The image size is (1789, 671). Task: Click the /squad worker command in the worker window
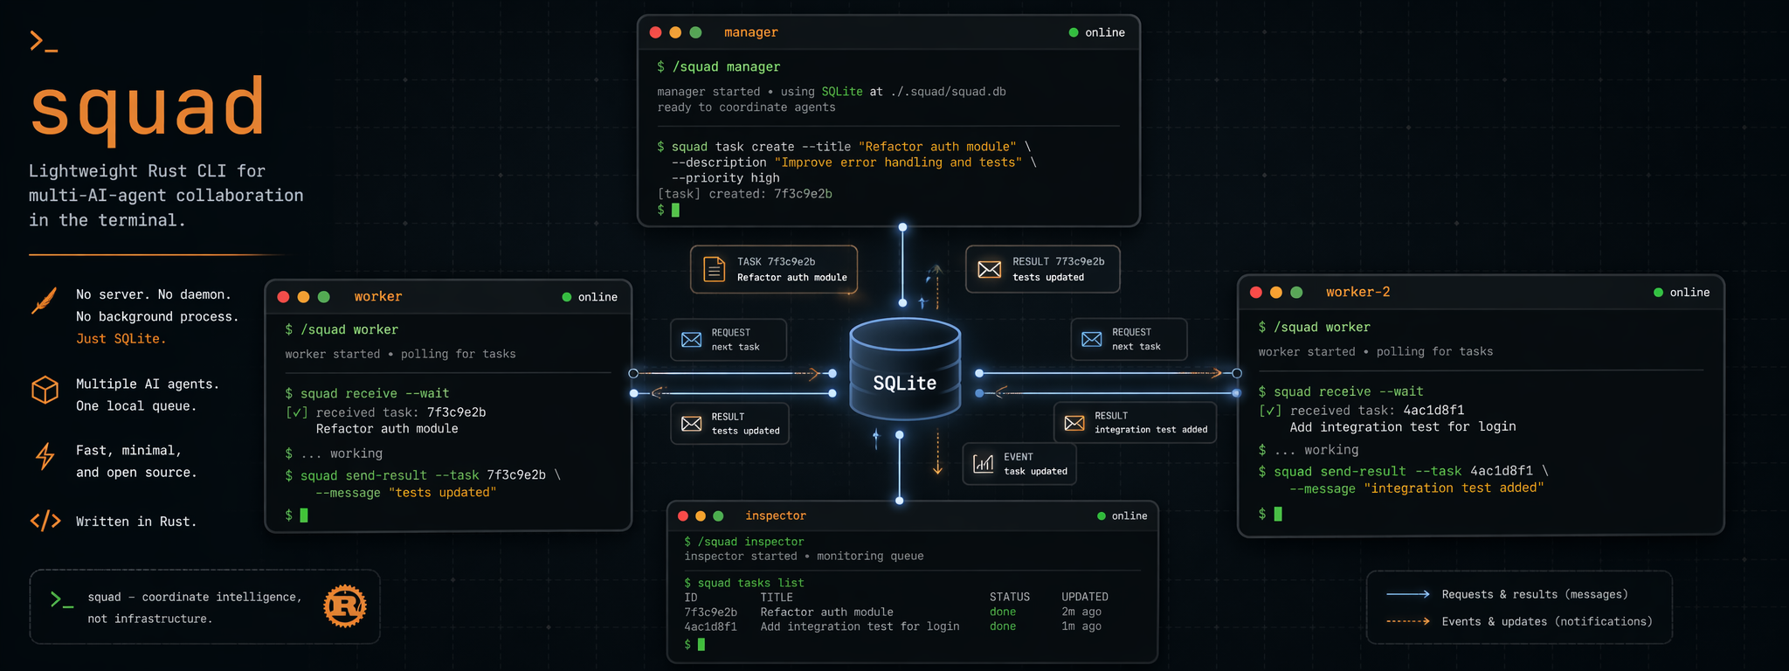[342, 330]
